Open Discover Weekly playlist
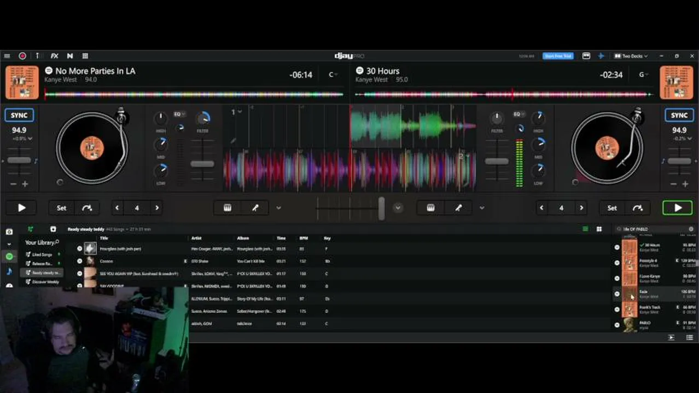Viewport: 699px width, 393px height. (x=45, y=282)
